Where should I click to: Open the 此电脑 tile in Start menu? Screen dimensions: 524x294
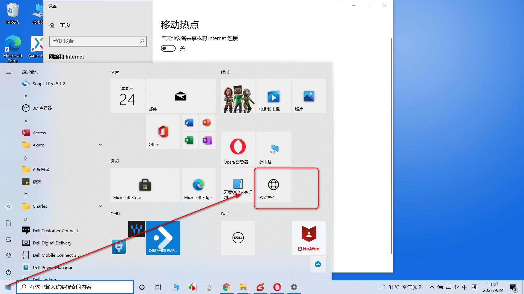coord(273,149)
